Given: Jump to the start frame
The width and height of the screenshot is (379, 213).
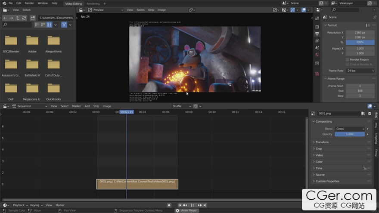Looking at the screenshot, I should click(180, 205).
